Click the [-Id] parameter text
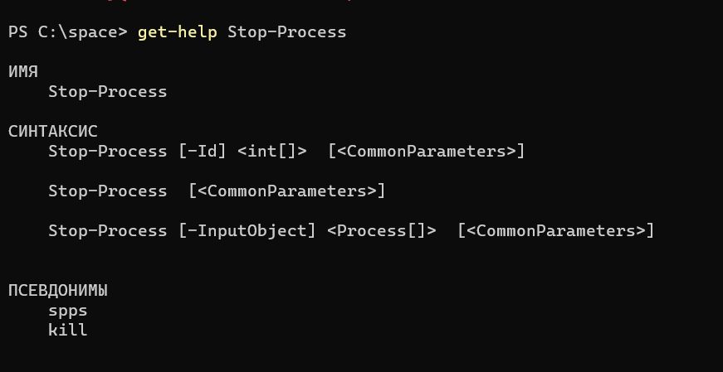Image resolution: width=723 pixels, height=372 pixels. (203, 151)
